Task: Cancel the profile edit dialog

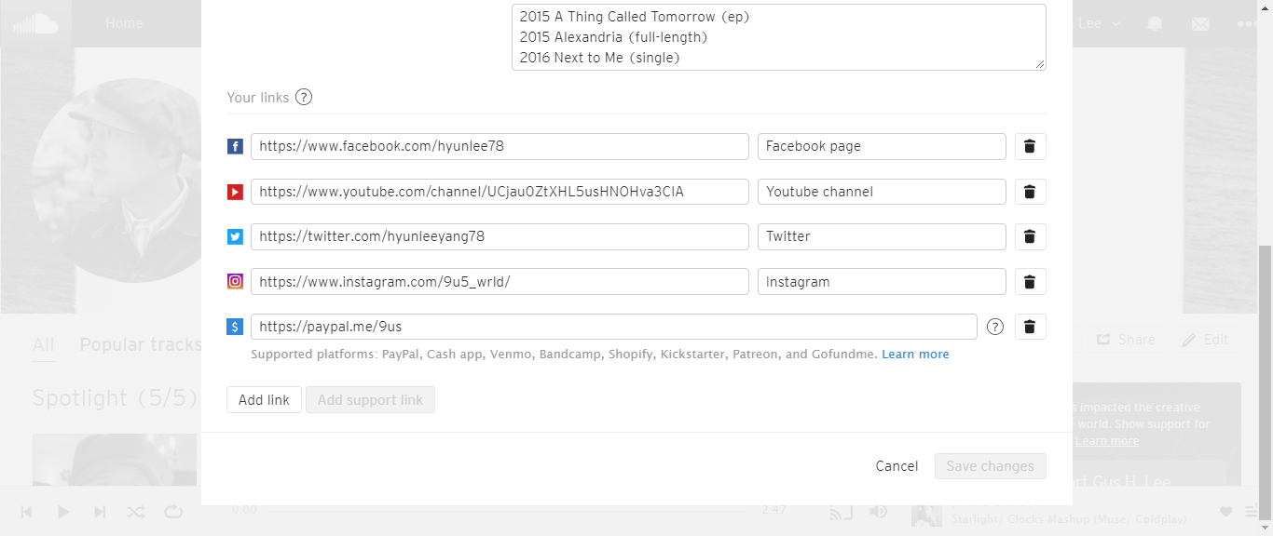Action: point(897,466)
